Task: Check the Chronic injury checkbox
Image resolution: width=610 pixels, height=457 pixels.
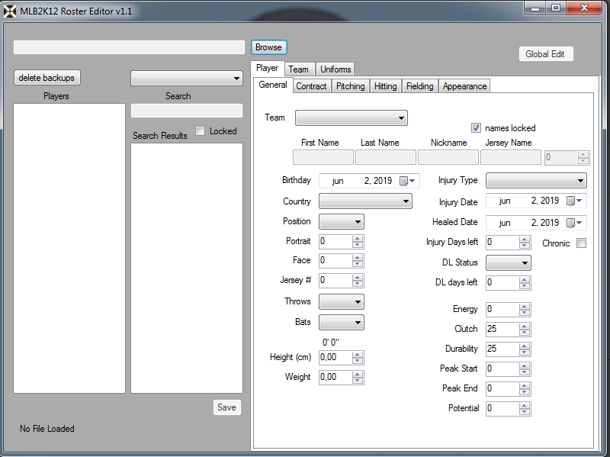Action: pyautogui.click(x=581, y=243)
